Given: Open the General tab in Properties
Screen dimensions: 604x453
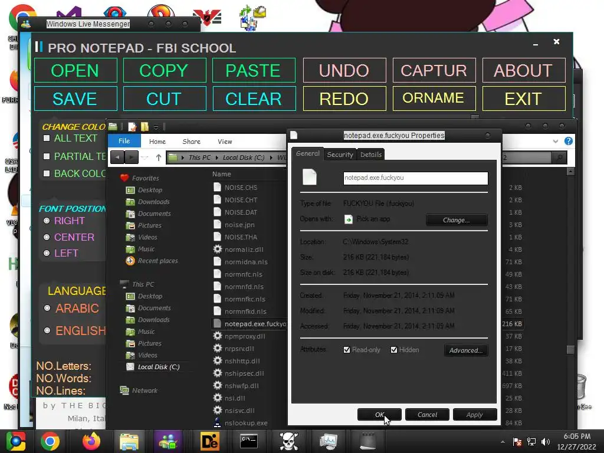Looking at the screenshot, I should coord(307,153).
